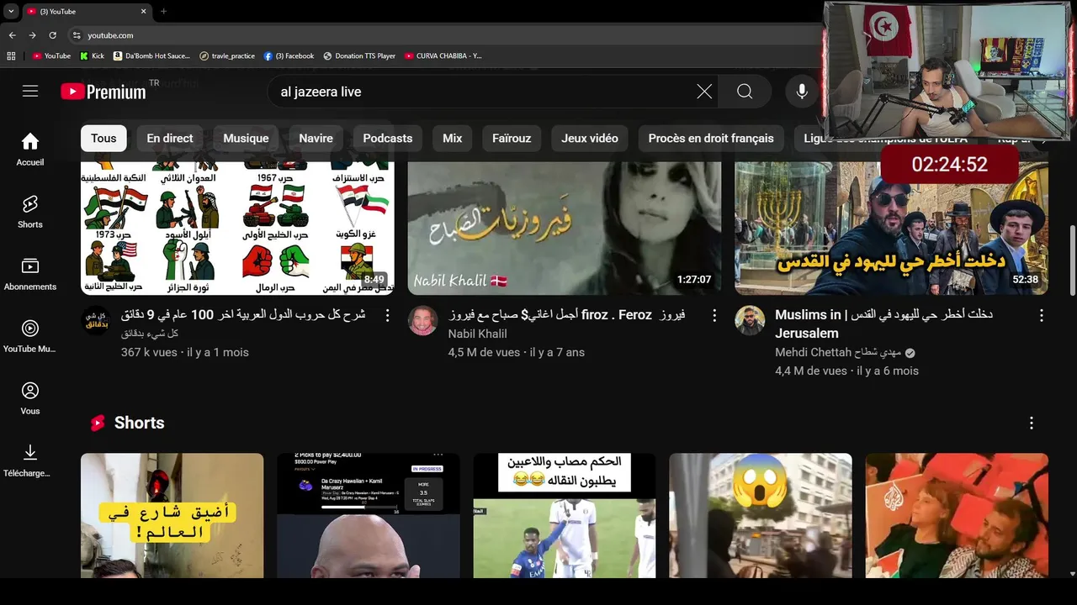Open the firoz . Feroz video title
Image resolution: width=1077 pixels, height=605 pixels.
[x=567, y=315]
